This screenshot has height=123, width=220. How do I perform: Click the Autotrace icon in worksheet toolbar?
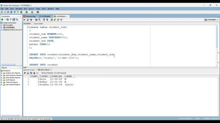[x=36, y=20]
